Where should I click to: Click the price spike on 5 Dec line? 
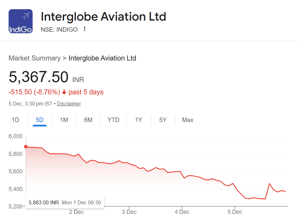tap(269, 183)
